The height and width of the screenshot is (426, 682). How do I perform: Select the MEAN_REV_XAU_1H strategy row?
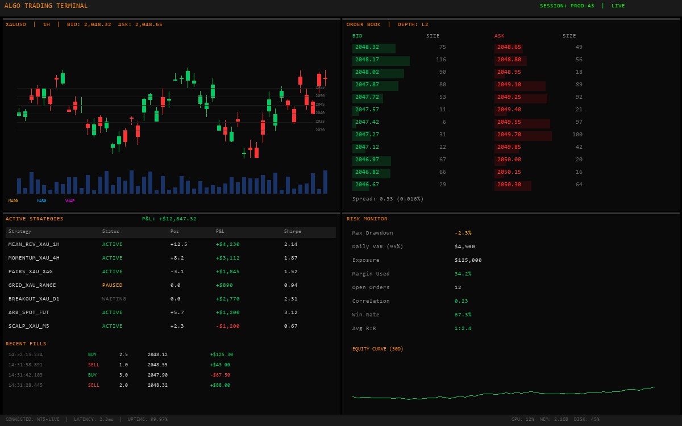(x=34, y=244)
